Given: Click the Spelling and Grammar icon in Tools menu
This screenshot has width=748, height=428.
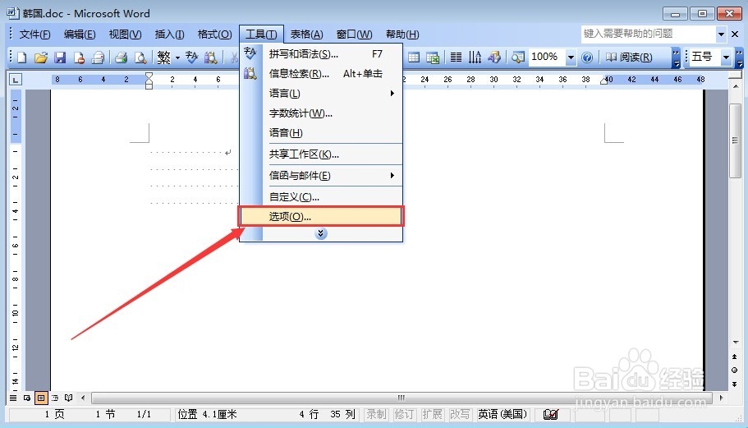Looking at the screenshot, I should [x=250, y=53].
